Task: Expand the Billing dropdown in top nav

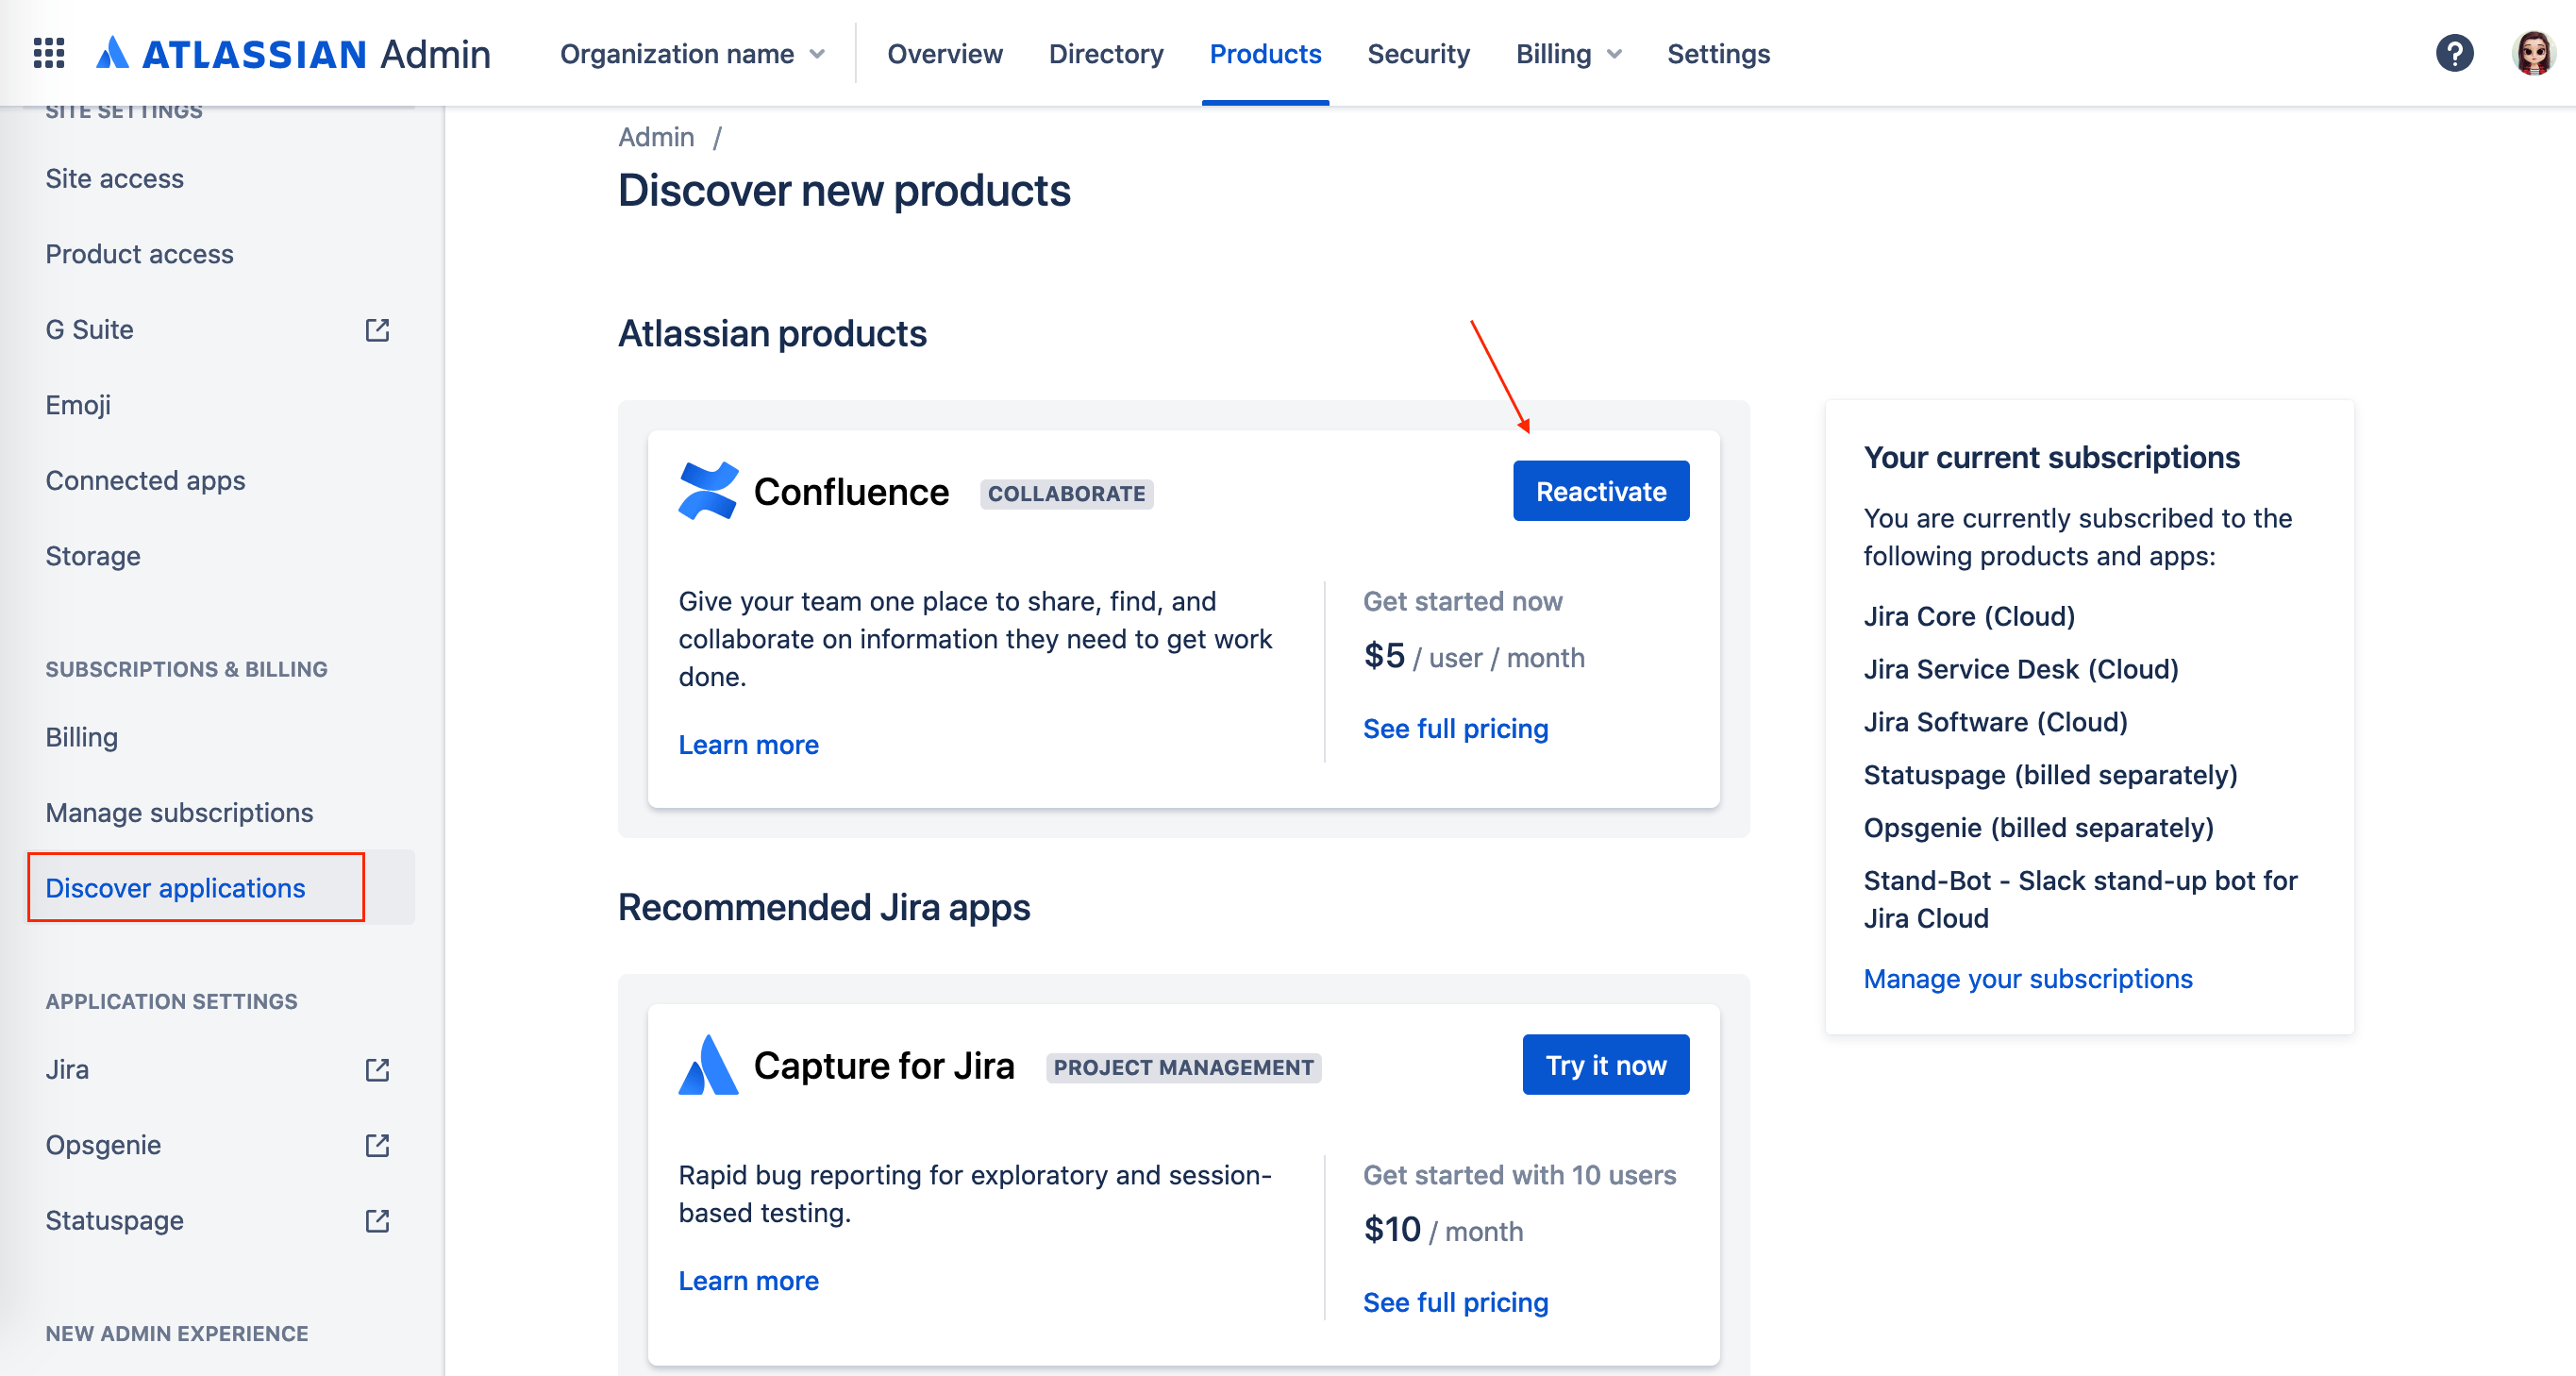Action: click(1567, 54)
